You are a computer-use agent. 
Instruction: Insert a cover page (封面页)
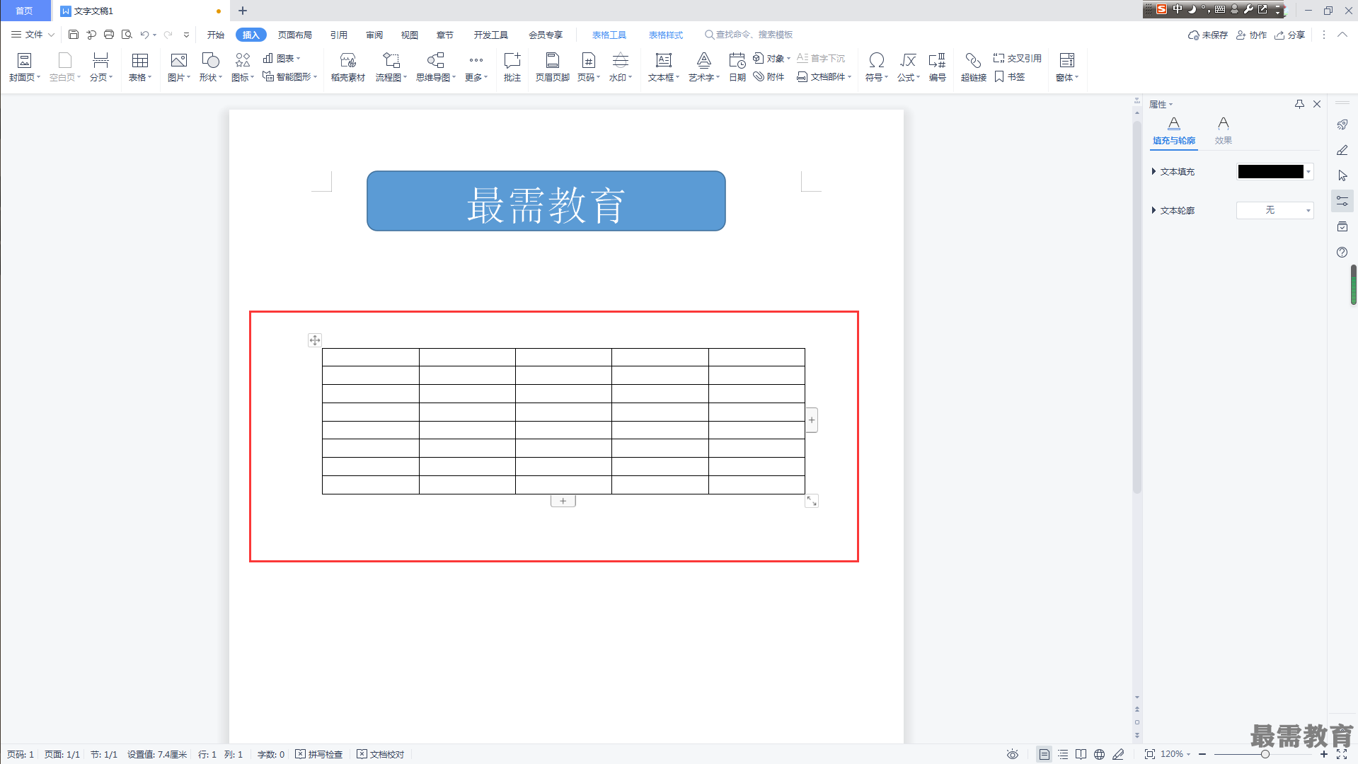click(25, 67)
